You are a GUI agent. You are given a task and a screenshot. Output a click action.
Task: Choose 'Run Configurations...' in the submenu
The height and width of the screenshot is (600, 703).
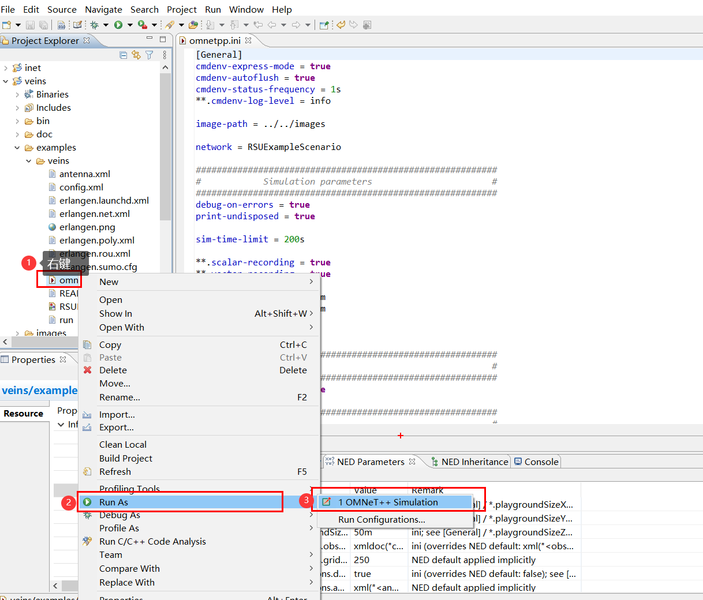[x=382, y=519]
